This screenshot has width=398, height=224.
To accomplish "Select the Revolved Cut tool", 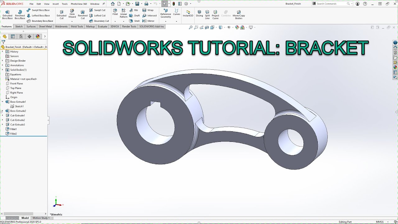I will (83, 14).
